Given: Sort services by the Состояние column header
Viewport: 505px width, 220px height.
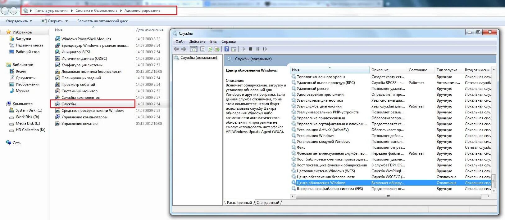Looking at the screenshot, I should click(420, 70).
